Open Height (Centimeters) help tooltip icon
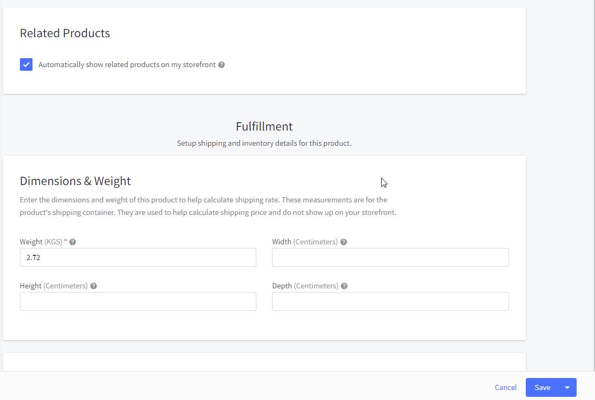This screenshot has height=400, width=595. click(x=93, y=286)
